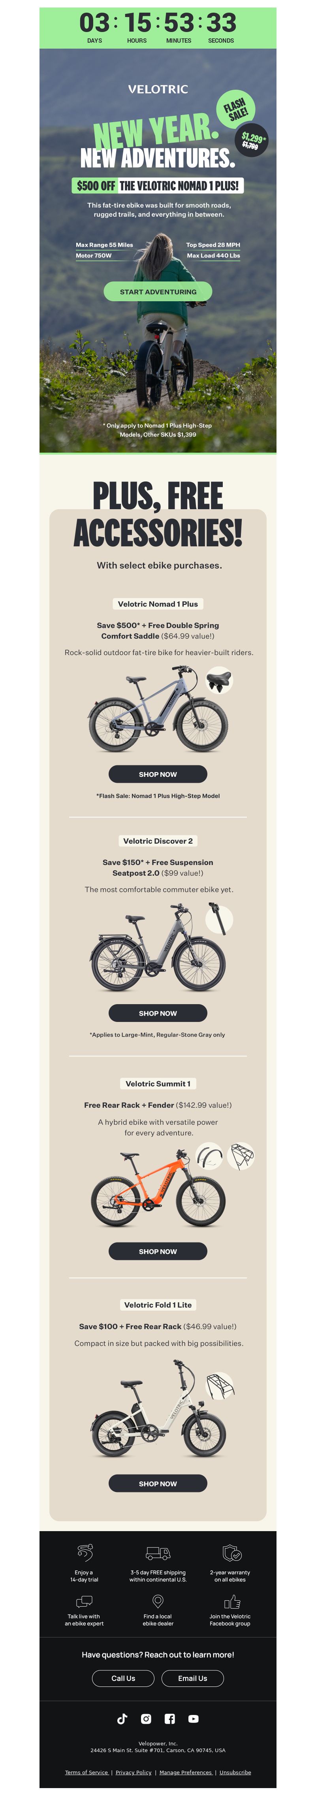Screen dimensions: 316x1796
Task: Click the 14-day trial icon
Action: tap(85, 1552)
